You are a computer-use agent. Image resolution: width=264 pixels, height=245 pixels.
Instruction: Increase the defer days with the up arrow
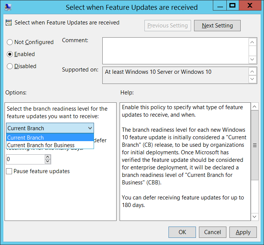pos(47,157)
